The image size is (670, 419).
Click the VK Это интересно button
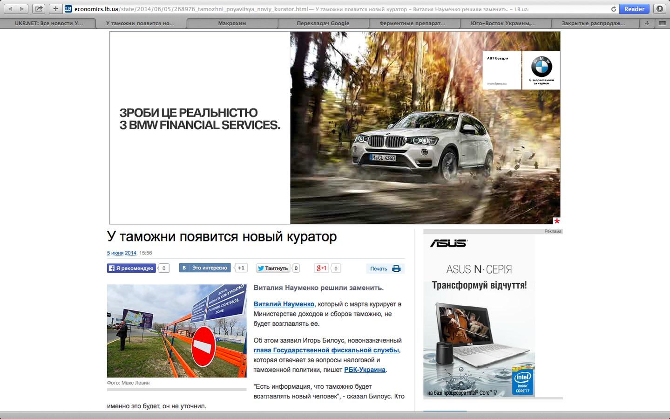click(205, 268)
